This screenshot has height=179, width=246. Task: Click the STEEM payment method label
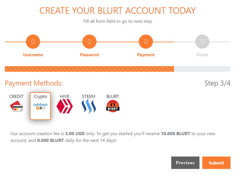point(89,96)
